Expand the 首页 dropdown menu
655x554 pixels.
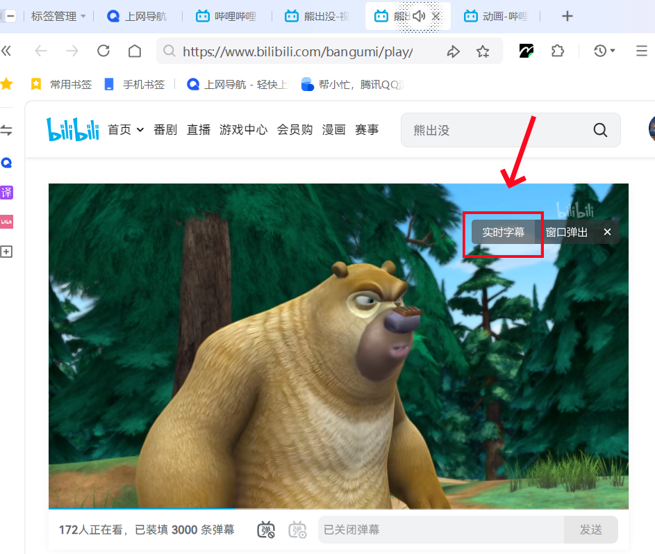click(126, 129)
